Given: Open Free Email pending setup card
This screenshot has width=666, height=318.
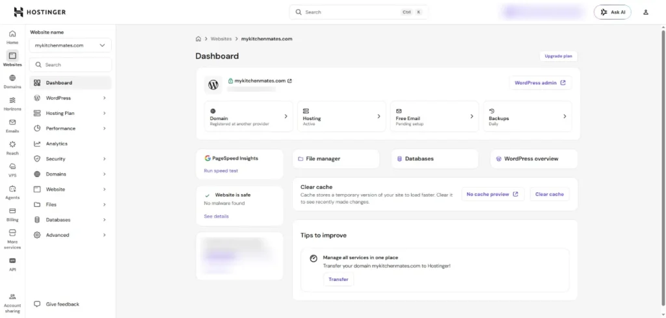Looking at the screenshot, I should click(434, 116).
